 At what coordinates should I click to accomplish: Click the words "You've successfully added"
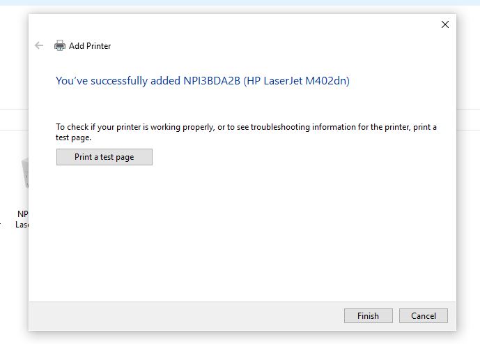tap(111, 81)
